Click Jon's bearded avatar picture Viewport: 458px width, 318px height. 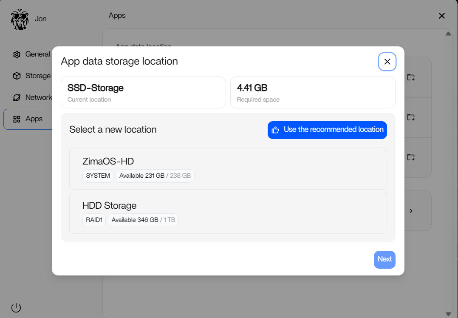[19, 19]
